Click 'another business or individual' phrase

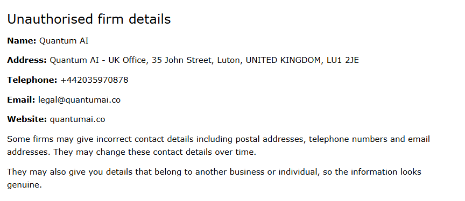pos(256,172)
